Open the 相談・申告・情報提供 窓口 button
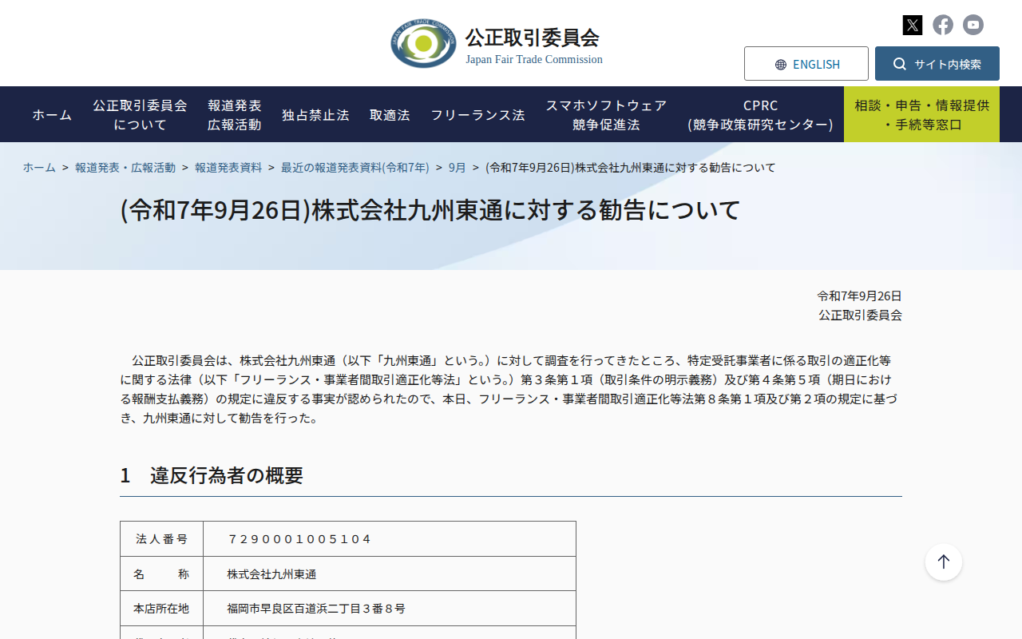Viewport: 1022px width, 639px height. pyautogui.click(x=921, y=115)
